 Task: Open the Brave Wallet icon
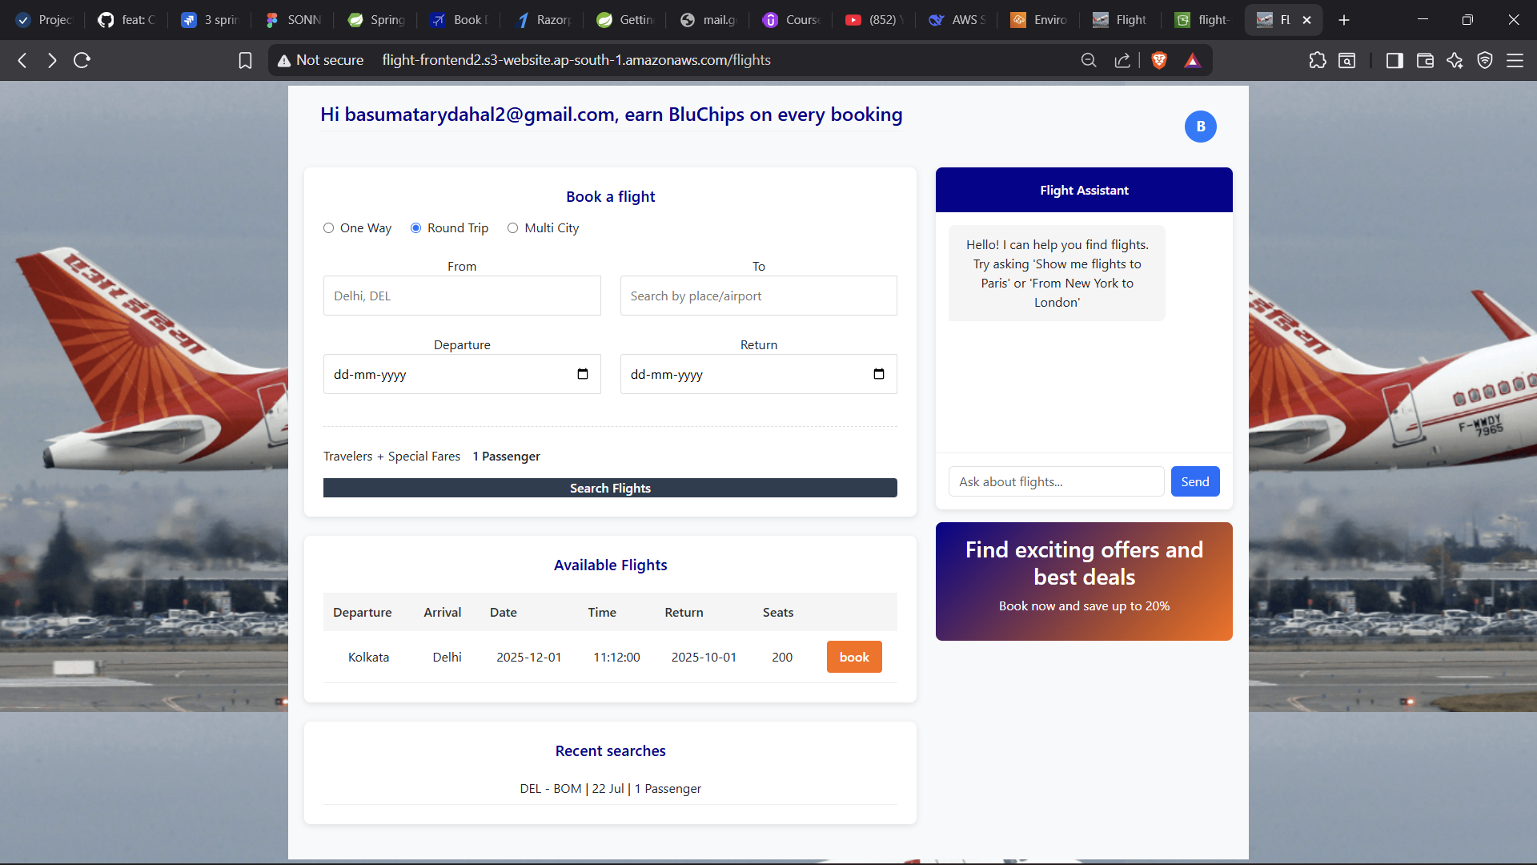1425,60
